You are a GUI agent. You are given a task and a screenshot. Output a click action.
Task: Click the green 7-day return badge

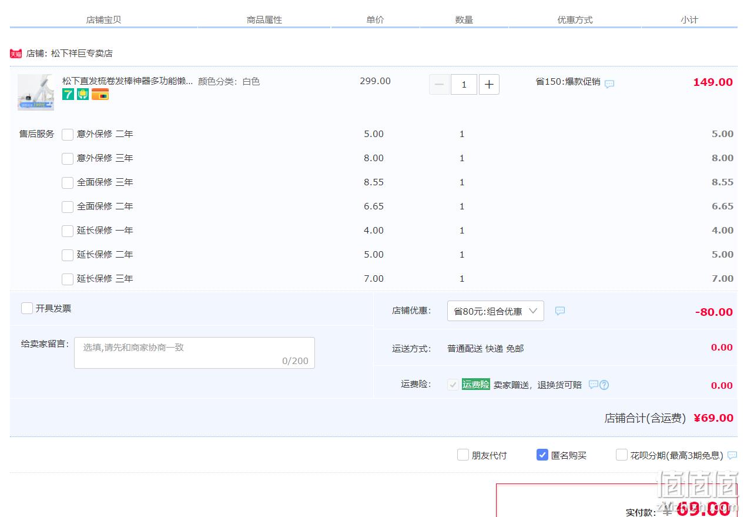pyautogui.click(x=68, y=94)
